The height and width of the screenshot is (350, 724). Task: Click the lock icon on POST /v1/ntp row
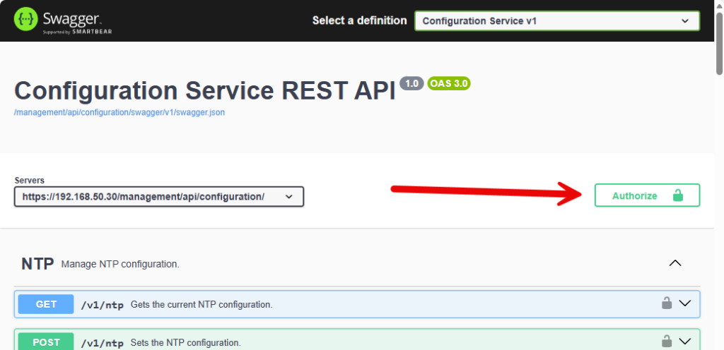pyautogui.click(x=666, y=342)
